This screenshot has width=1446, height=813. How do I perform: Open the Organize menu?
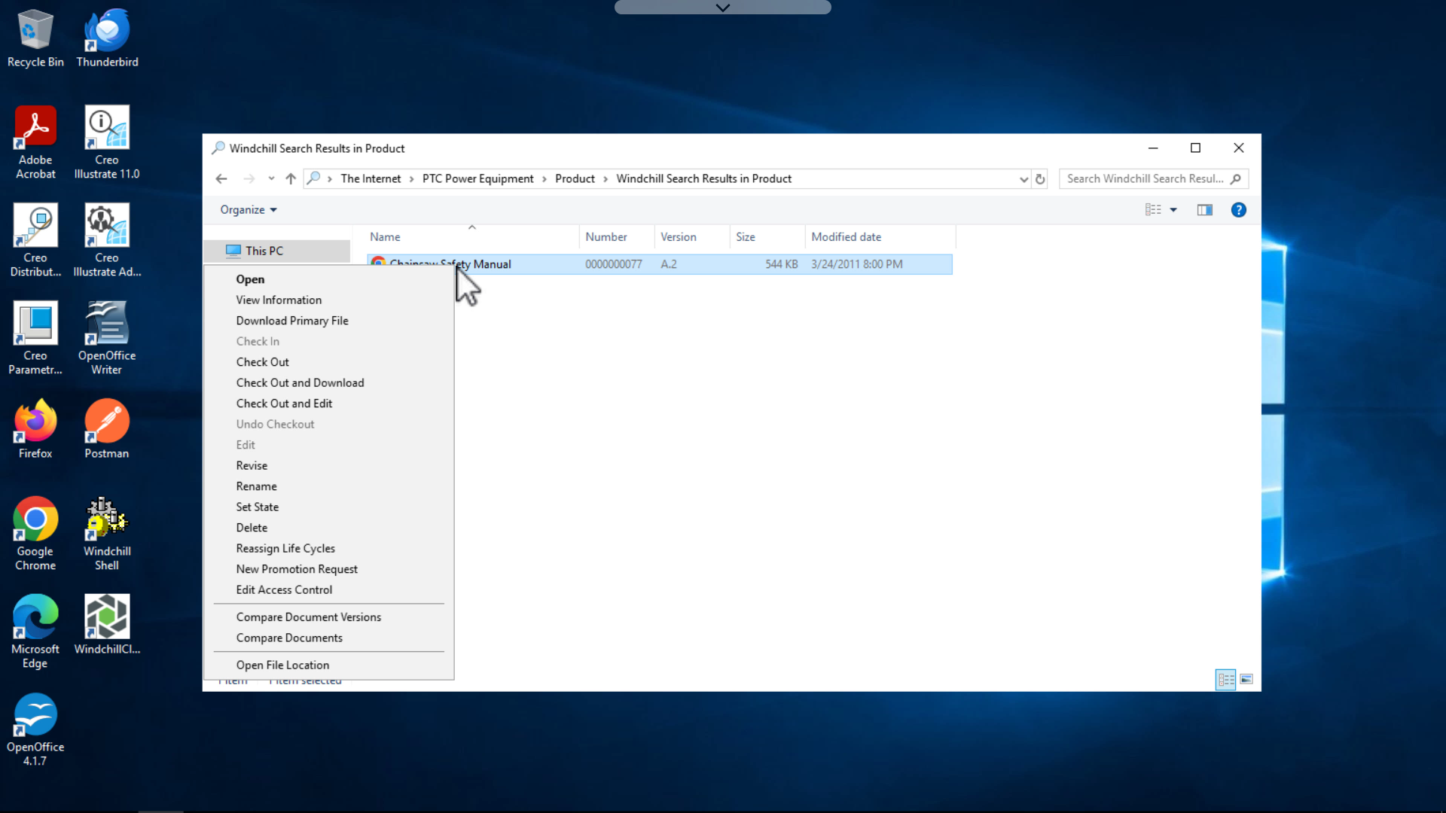tap(248, 209)
